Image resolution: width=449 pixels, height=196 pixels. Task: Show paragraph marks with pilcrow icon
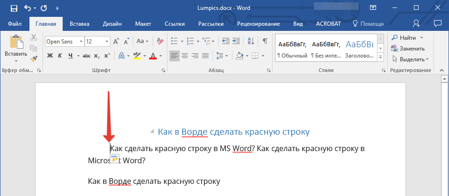[265, 41]
